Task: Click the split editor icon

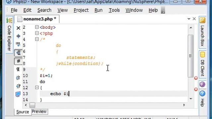Action: 18,36
